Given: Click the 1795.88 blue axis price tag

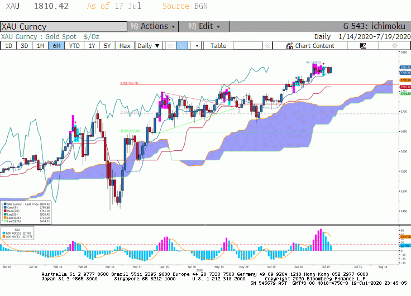Looking at the screenshot, I should [x=405, y=73].
